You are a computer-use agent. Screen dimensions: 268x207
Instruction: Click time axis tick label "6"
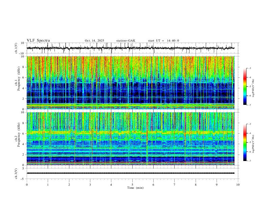pos(154,185)
